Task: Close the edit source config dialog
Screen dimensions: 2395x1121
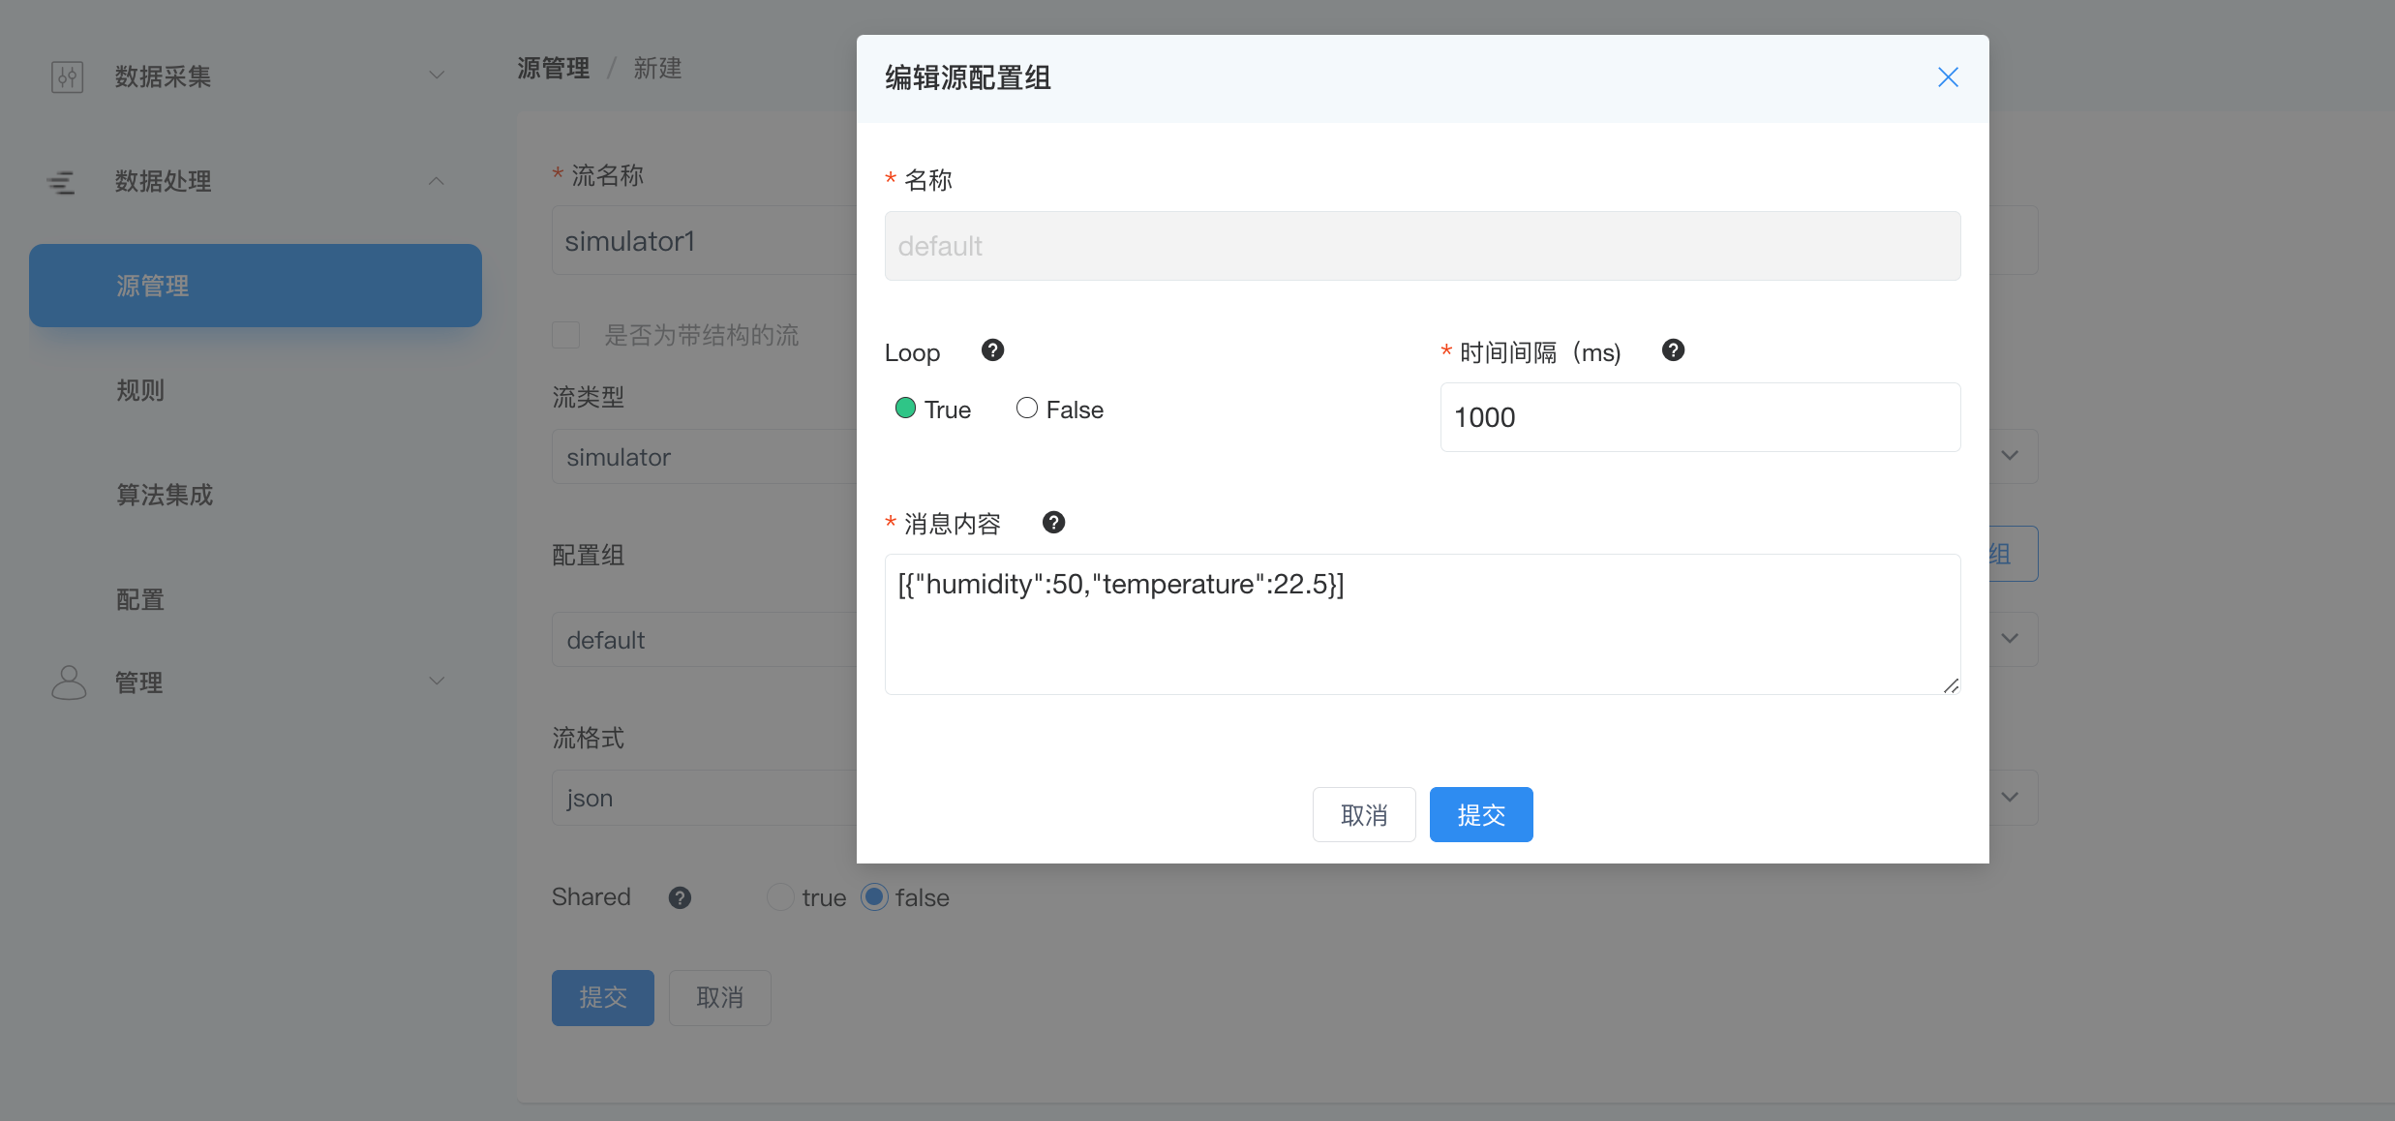Action: 1948,77
